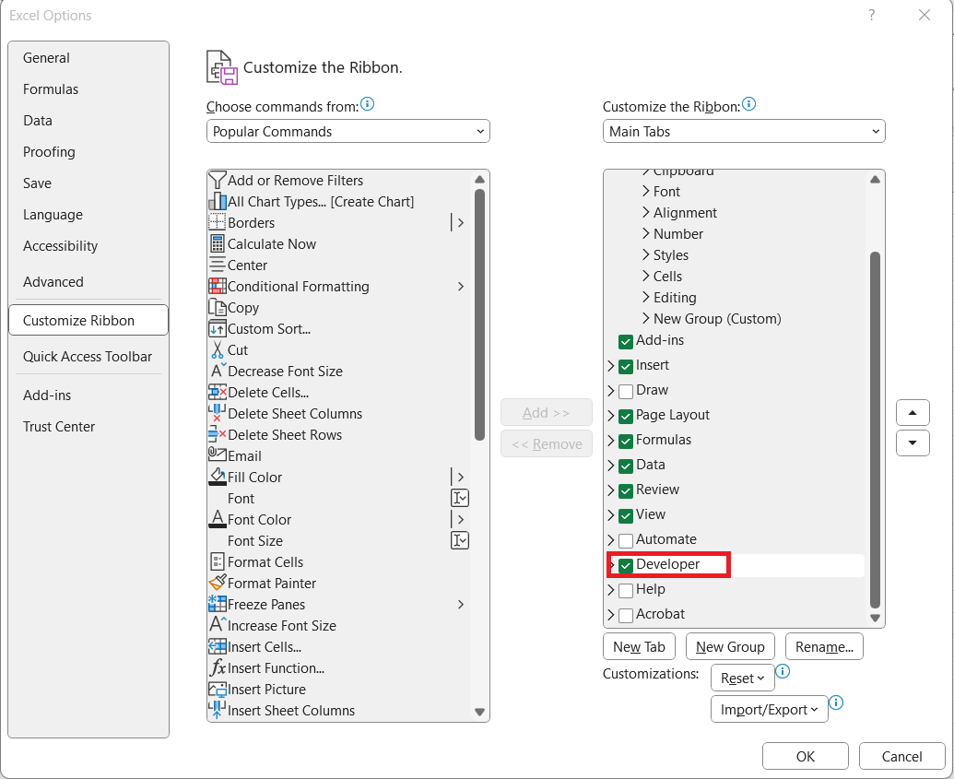Expand the Review tab node

click(x=611, y=490)
